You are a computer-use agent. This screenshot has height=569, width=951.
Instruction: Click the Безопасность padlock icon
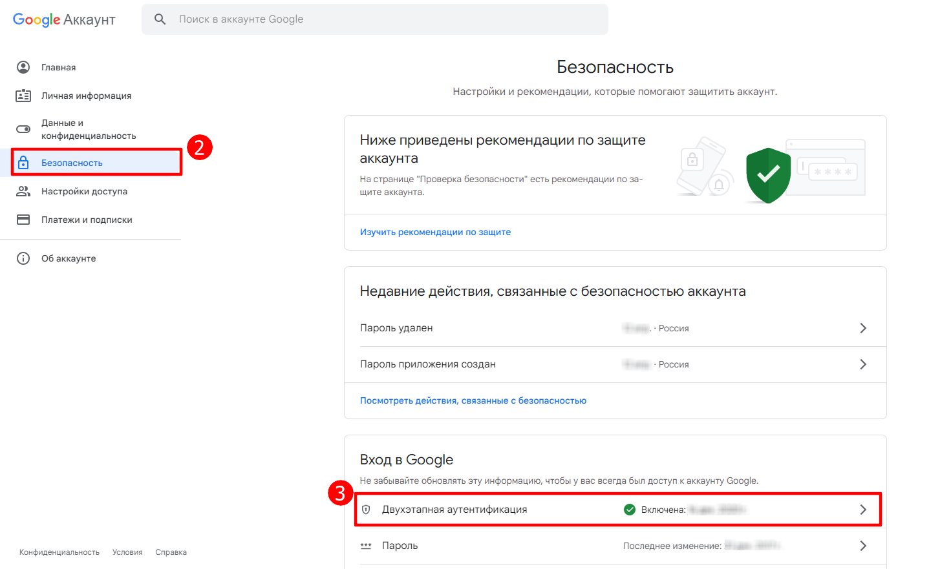[23, 163]
